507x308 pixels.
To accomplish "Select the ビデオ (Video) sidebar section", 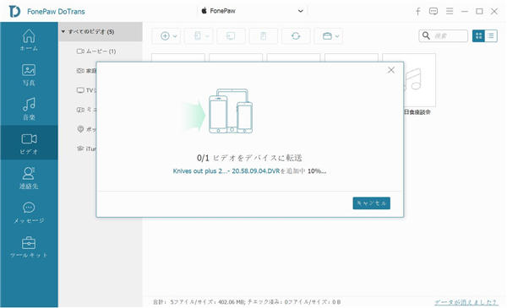I will coord(29,143).
